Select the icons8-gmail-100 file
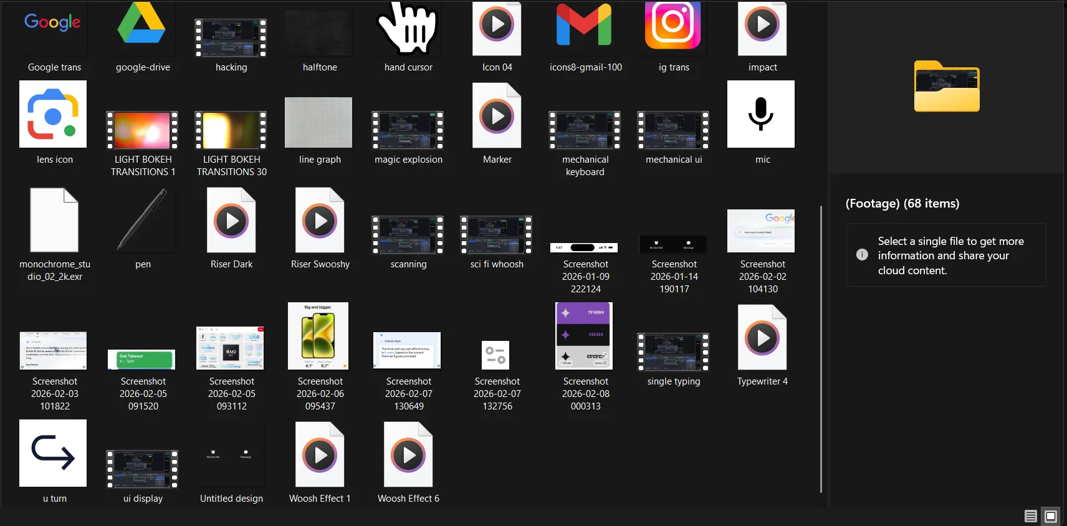 coord(585,28)
